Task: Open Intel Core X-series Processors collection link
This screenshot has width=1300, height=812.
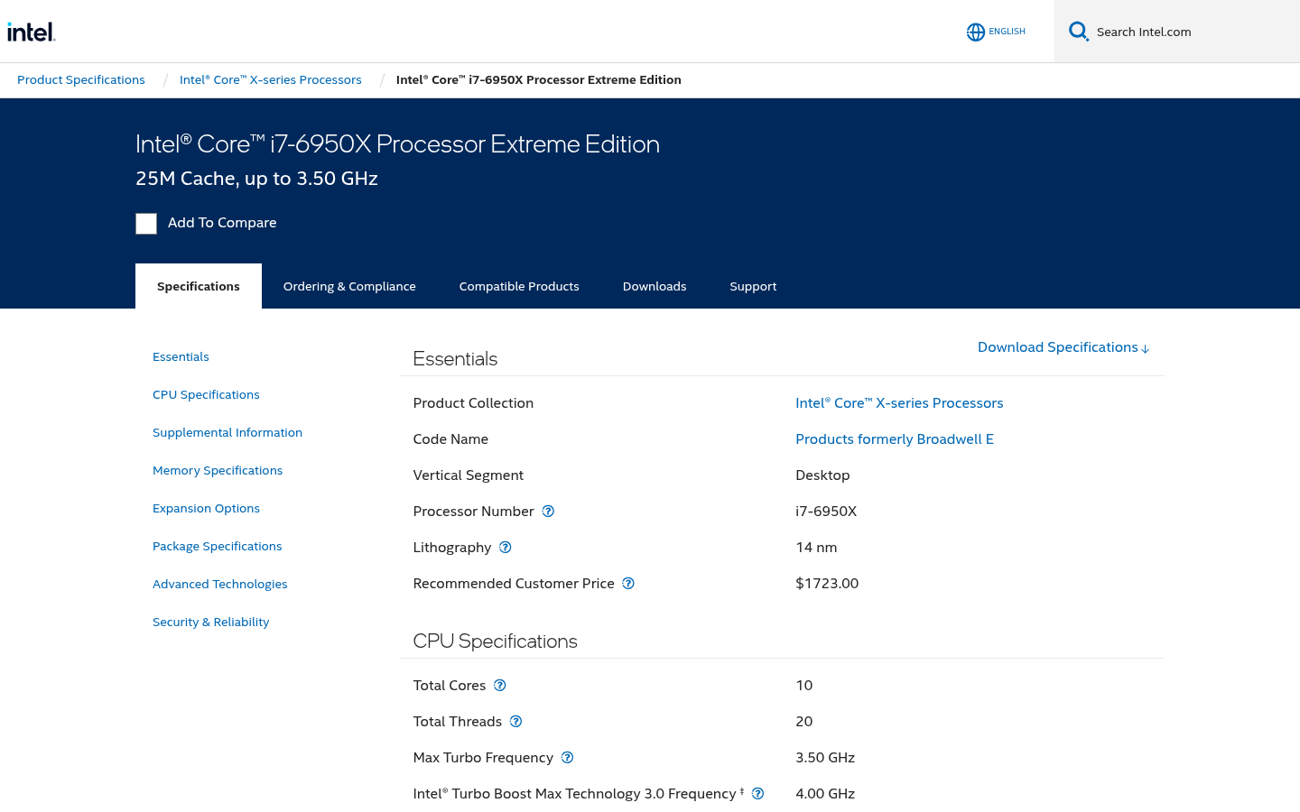Action: pos(899,403)
